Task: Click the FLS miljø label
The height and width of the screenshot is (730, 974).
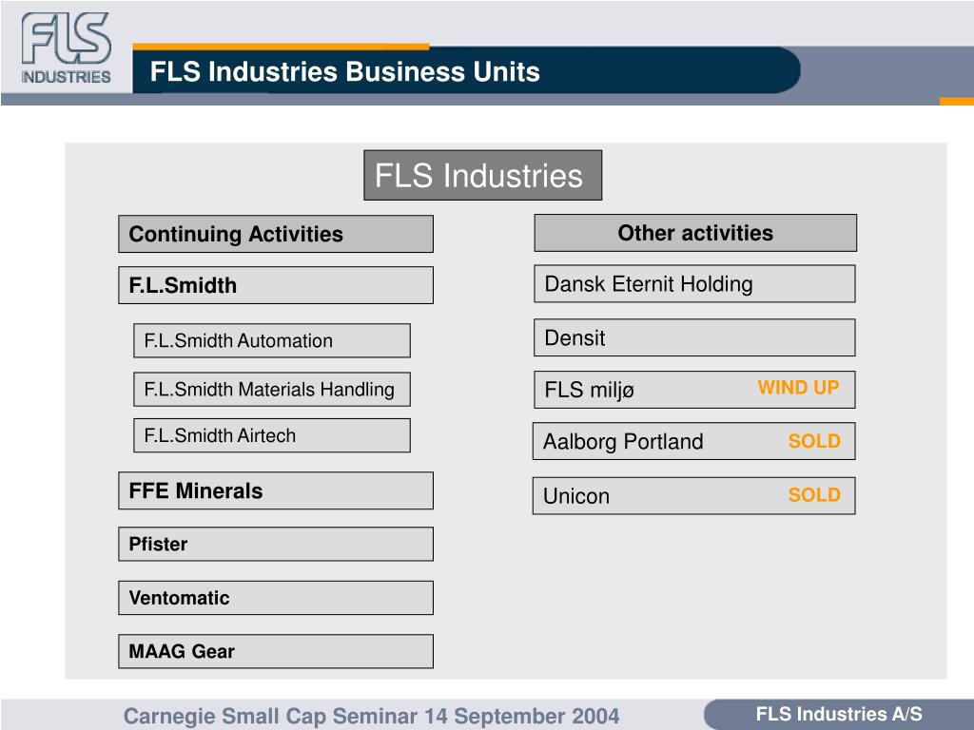Action: [x=589, y=390]
